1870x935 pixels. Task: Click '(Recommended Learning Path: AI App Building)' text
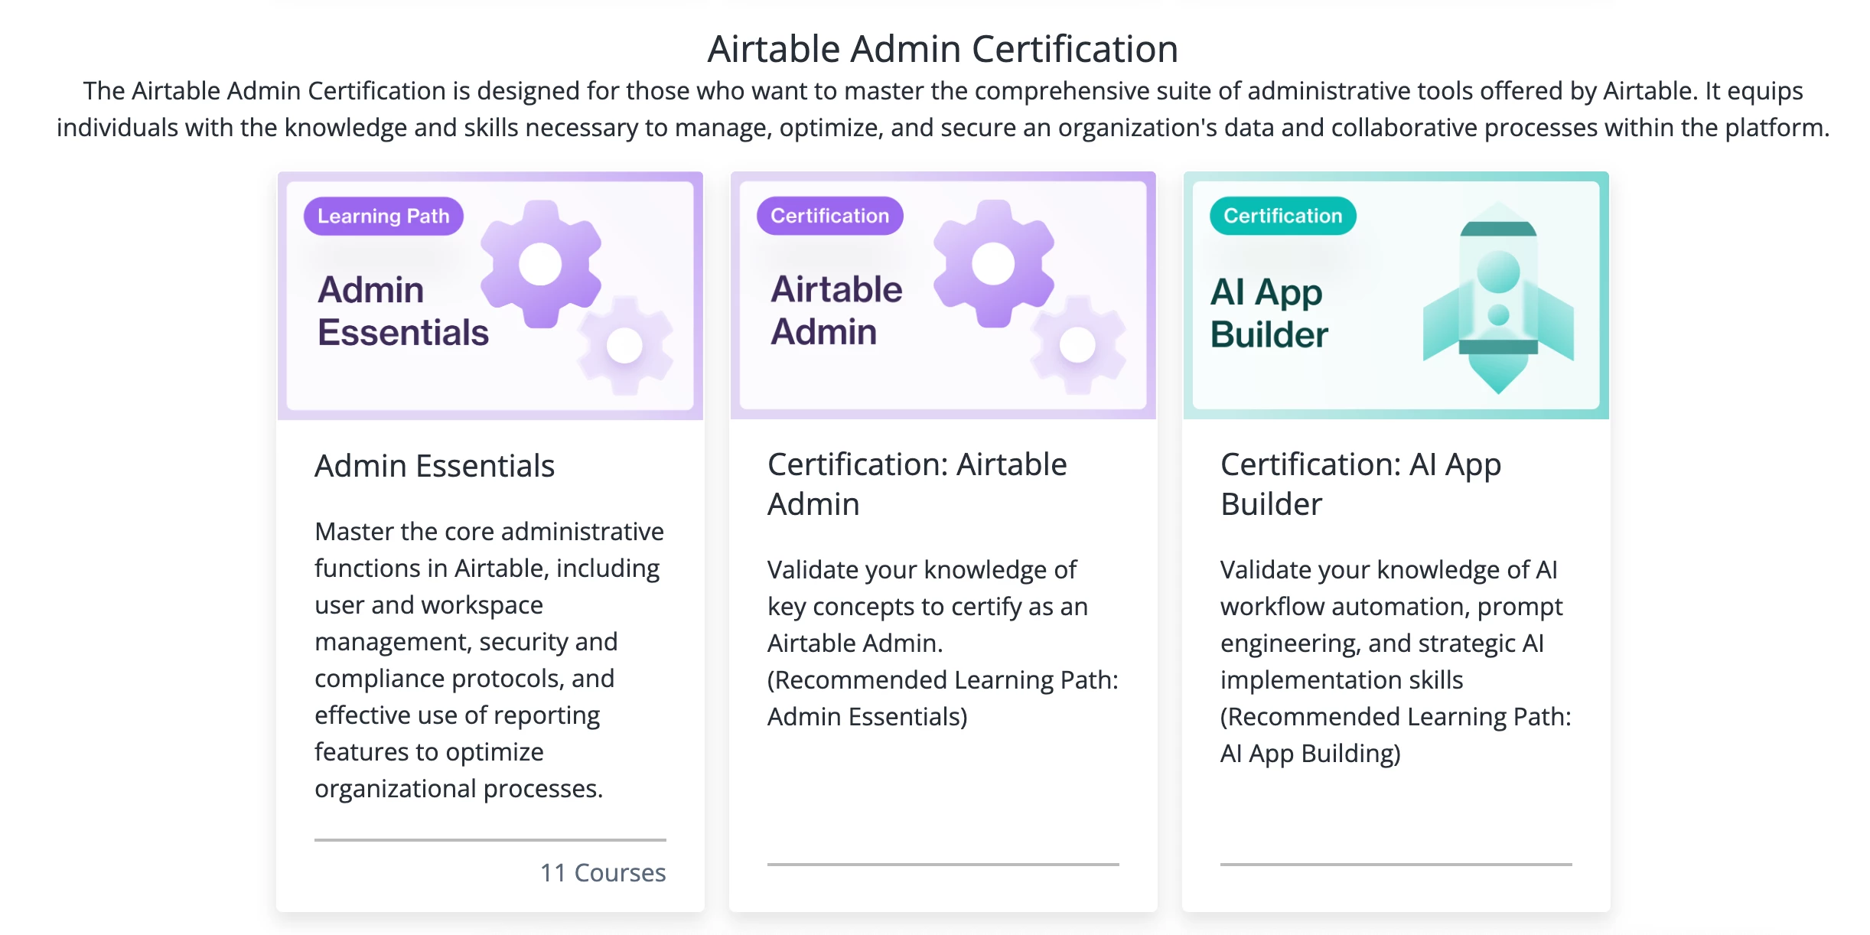[x=1396, y=735]
